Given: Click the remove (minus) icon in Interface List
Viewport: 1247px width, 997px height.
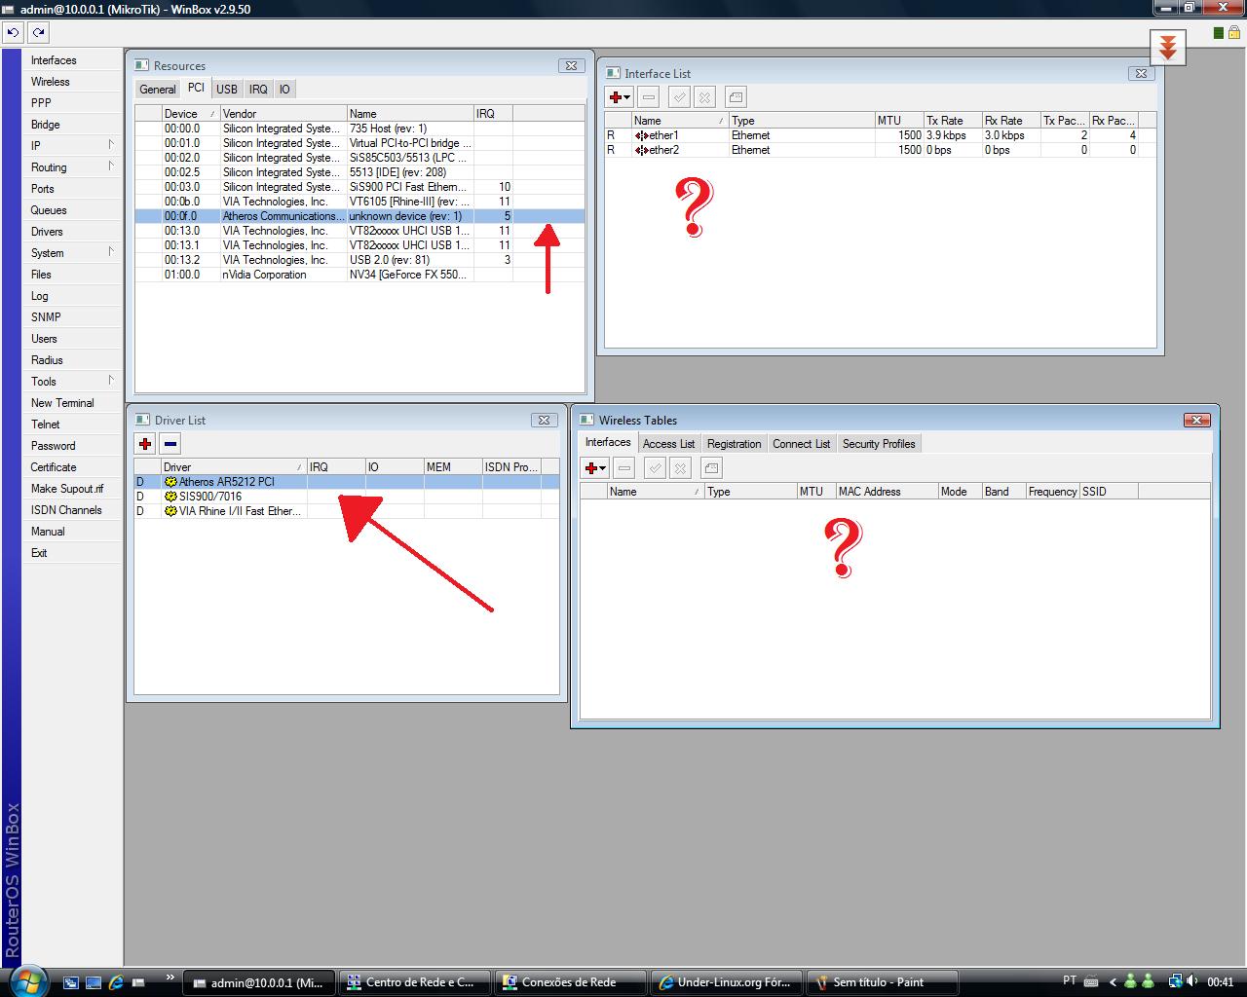Looking at the screenshot, I should pos(649,97).
